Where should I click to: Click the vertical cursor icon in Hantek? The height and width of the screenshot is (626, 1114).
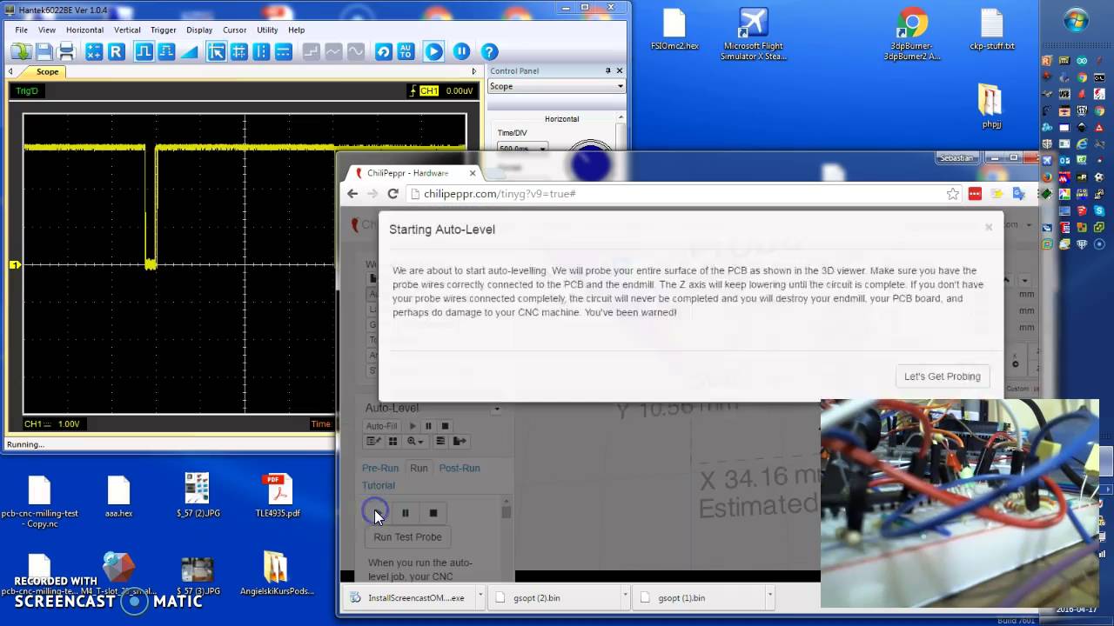[261, 52]
